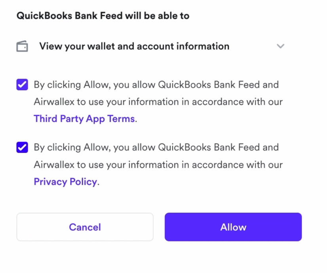The image size is (327, 273).
Task: Open the Third Party App Terms link
Action: click(84, 119)
